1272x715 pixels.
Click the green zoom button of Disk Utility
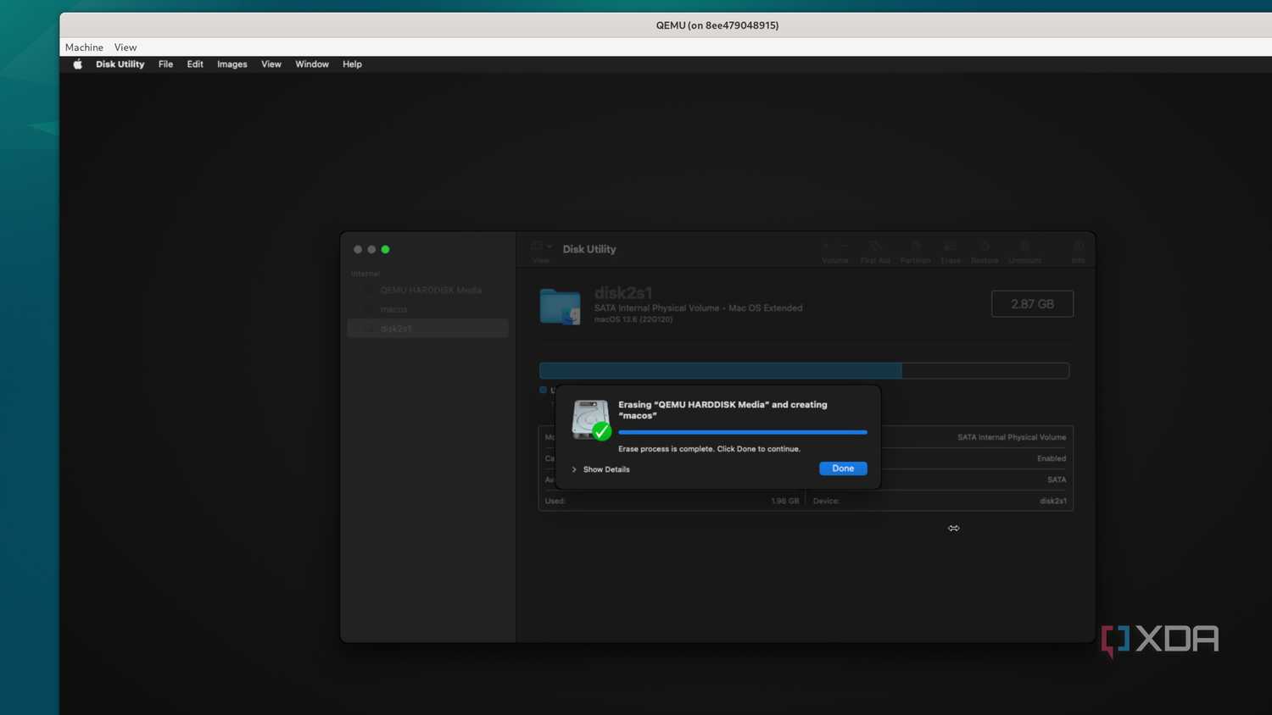pos(385,249)
